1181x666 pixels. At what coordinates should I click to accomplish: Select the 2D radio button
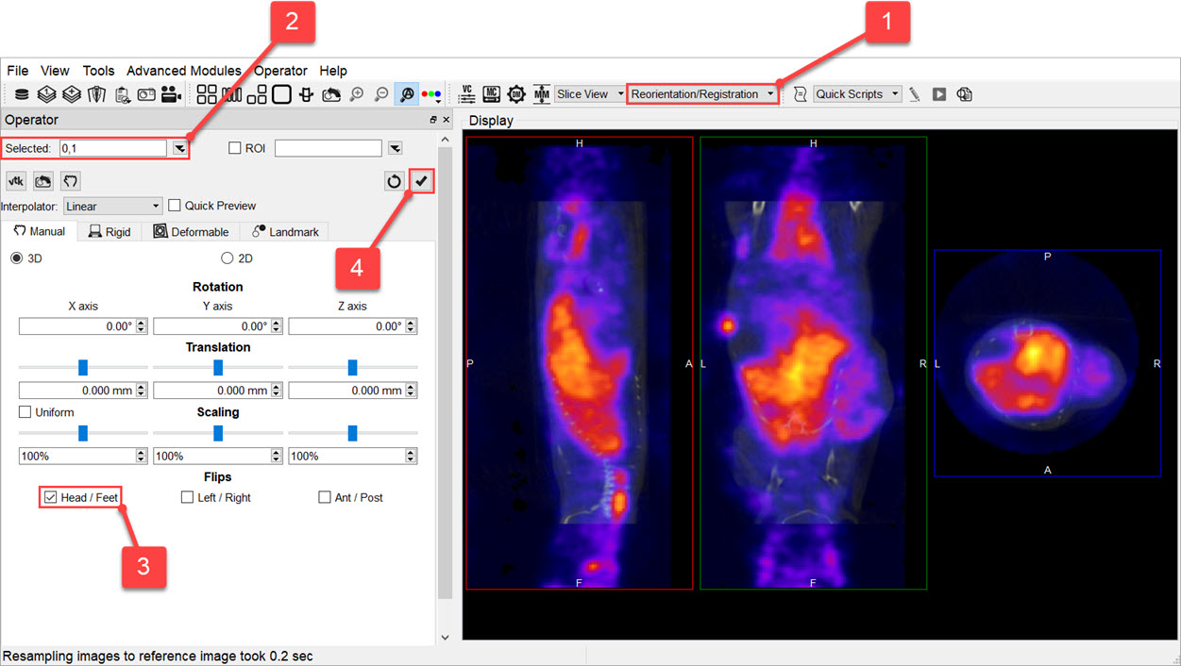pos(227,258)
